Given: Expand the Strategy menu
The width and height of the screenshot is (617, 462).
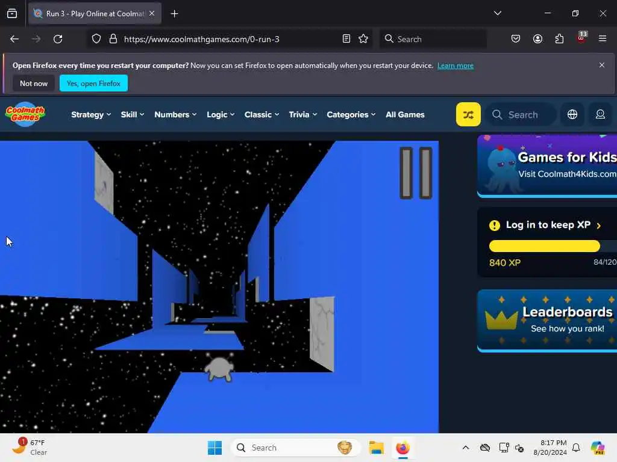Looking at the screenshot, I should [91, 114].
